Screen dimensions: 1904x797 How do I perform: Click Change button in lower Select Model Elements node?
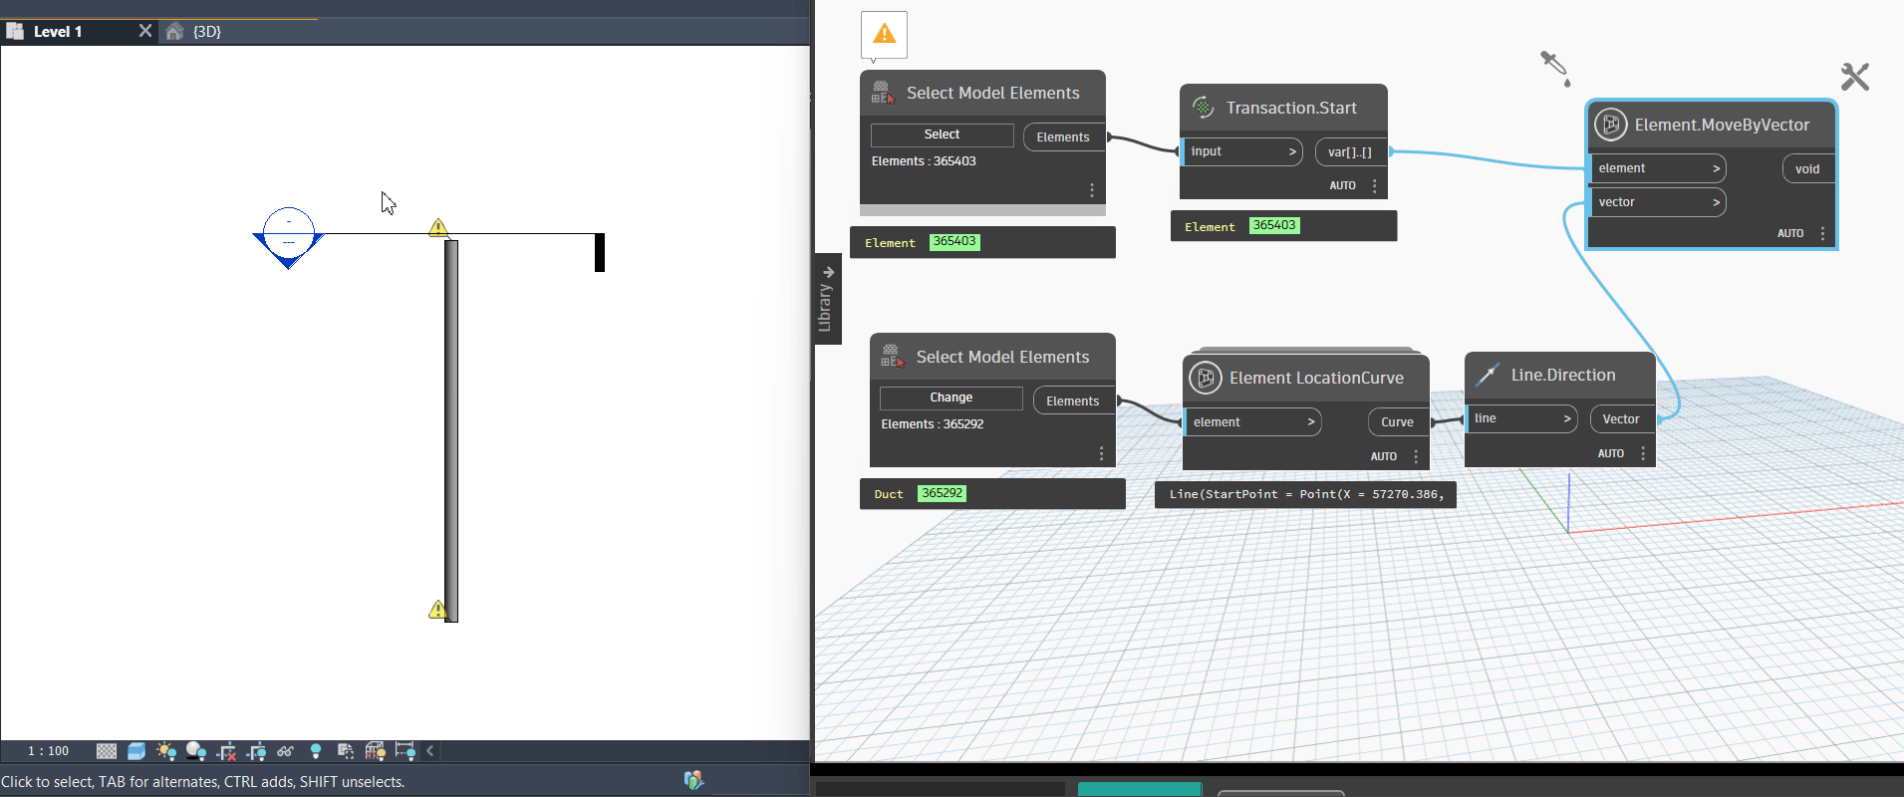pyautogui.click(x=951, y=398)
